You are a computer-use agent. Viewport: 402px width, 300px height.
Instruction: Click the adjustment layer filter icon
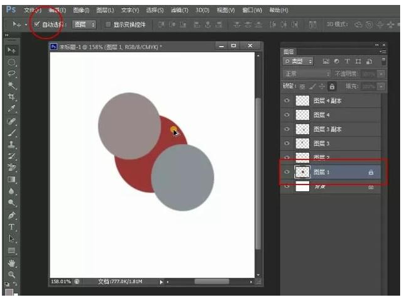(337, 61)
